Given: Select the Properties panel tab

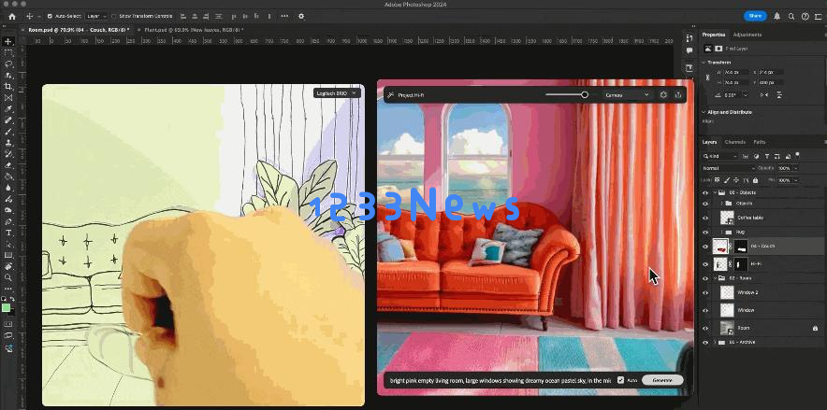Looking at the screenshot, I should coord(713,35).
